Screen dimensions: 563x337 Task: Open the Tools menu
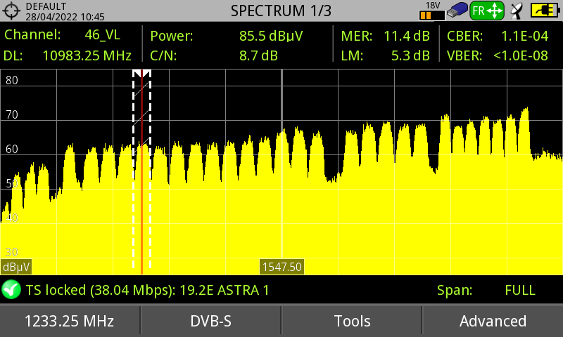352,321
